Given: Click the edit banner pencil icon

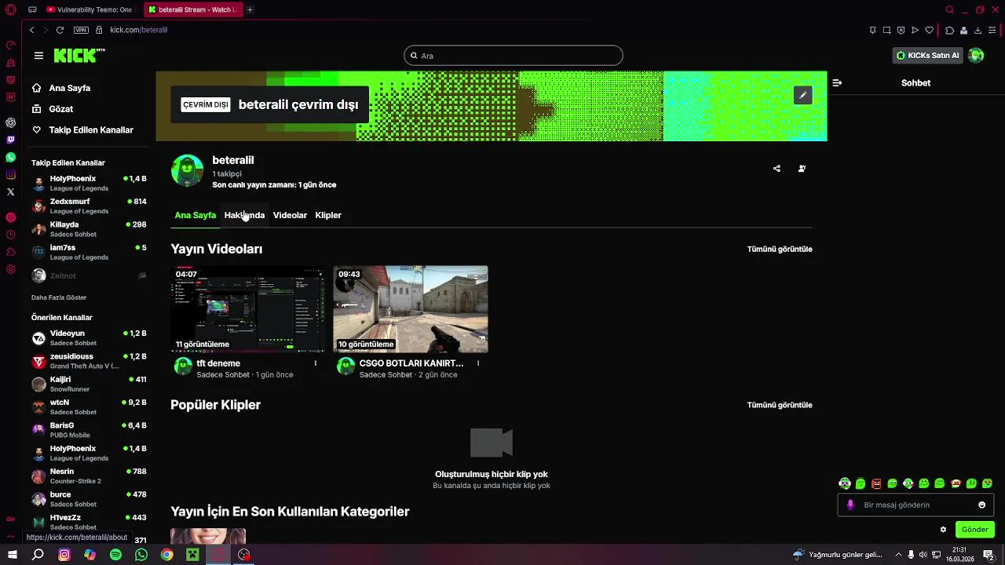Looking at the screenshot, I should click(802, 95).
